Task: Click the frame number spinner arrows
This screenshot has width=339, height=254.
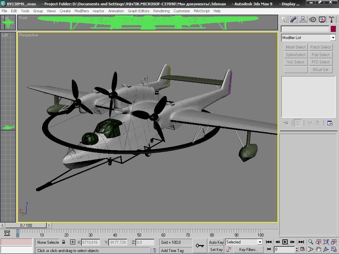Action: [297, 249]
